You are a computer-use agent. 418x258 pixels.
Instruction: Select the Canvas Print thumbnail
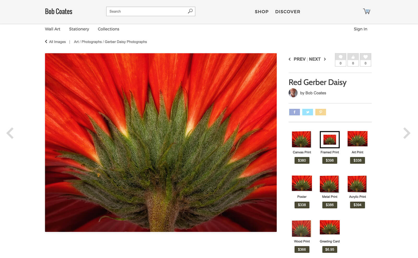coord(302,139)
